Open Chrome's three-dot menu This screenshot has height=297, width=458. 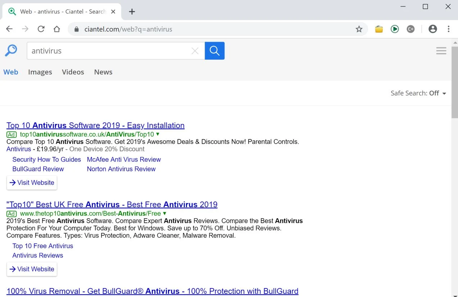click(x=449, y=29)
